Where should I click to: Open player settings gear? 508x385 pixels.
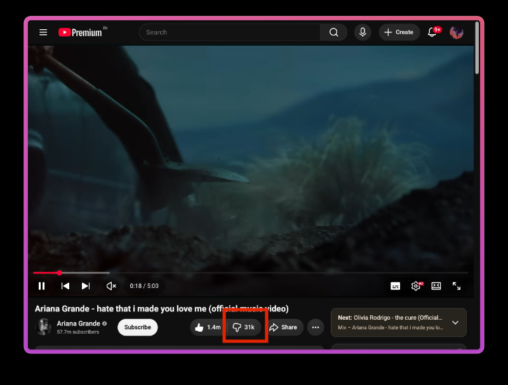pyautogui.click(x=416, y=286)
